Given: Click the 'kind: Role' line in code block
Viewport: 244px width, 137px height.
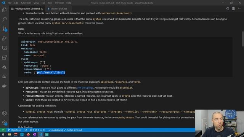Looking at the screenshot, I should 28,45.
